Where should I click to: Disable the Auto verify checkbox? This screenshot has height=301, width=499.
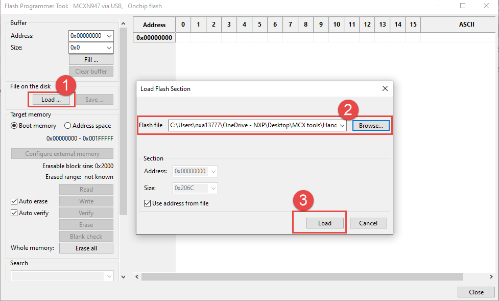tap(14, 213)
